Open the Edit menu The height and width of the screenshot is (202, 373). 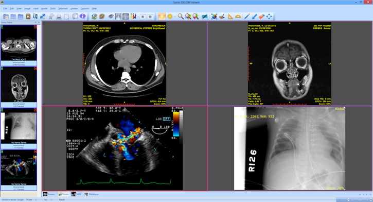click(12, 9)
